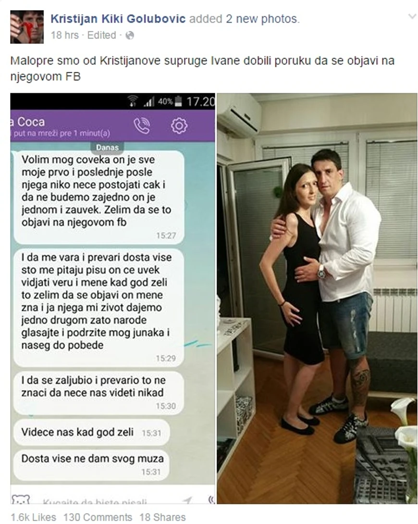Open Kristijan Kiki Golubovic profile link
The image size is (418, 524).
pyautogui.click(x=118, y=19)
